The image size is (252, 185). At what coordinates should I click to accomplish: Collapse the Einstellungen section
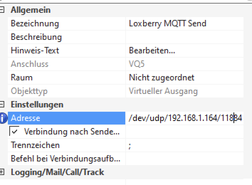coord(2,105)
